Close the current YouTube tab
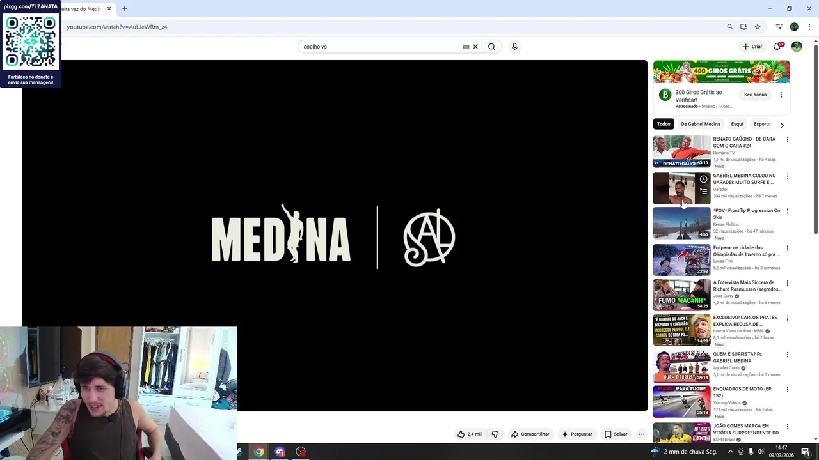This screenshot has height=460, width=819. pos(109,9)
